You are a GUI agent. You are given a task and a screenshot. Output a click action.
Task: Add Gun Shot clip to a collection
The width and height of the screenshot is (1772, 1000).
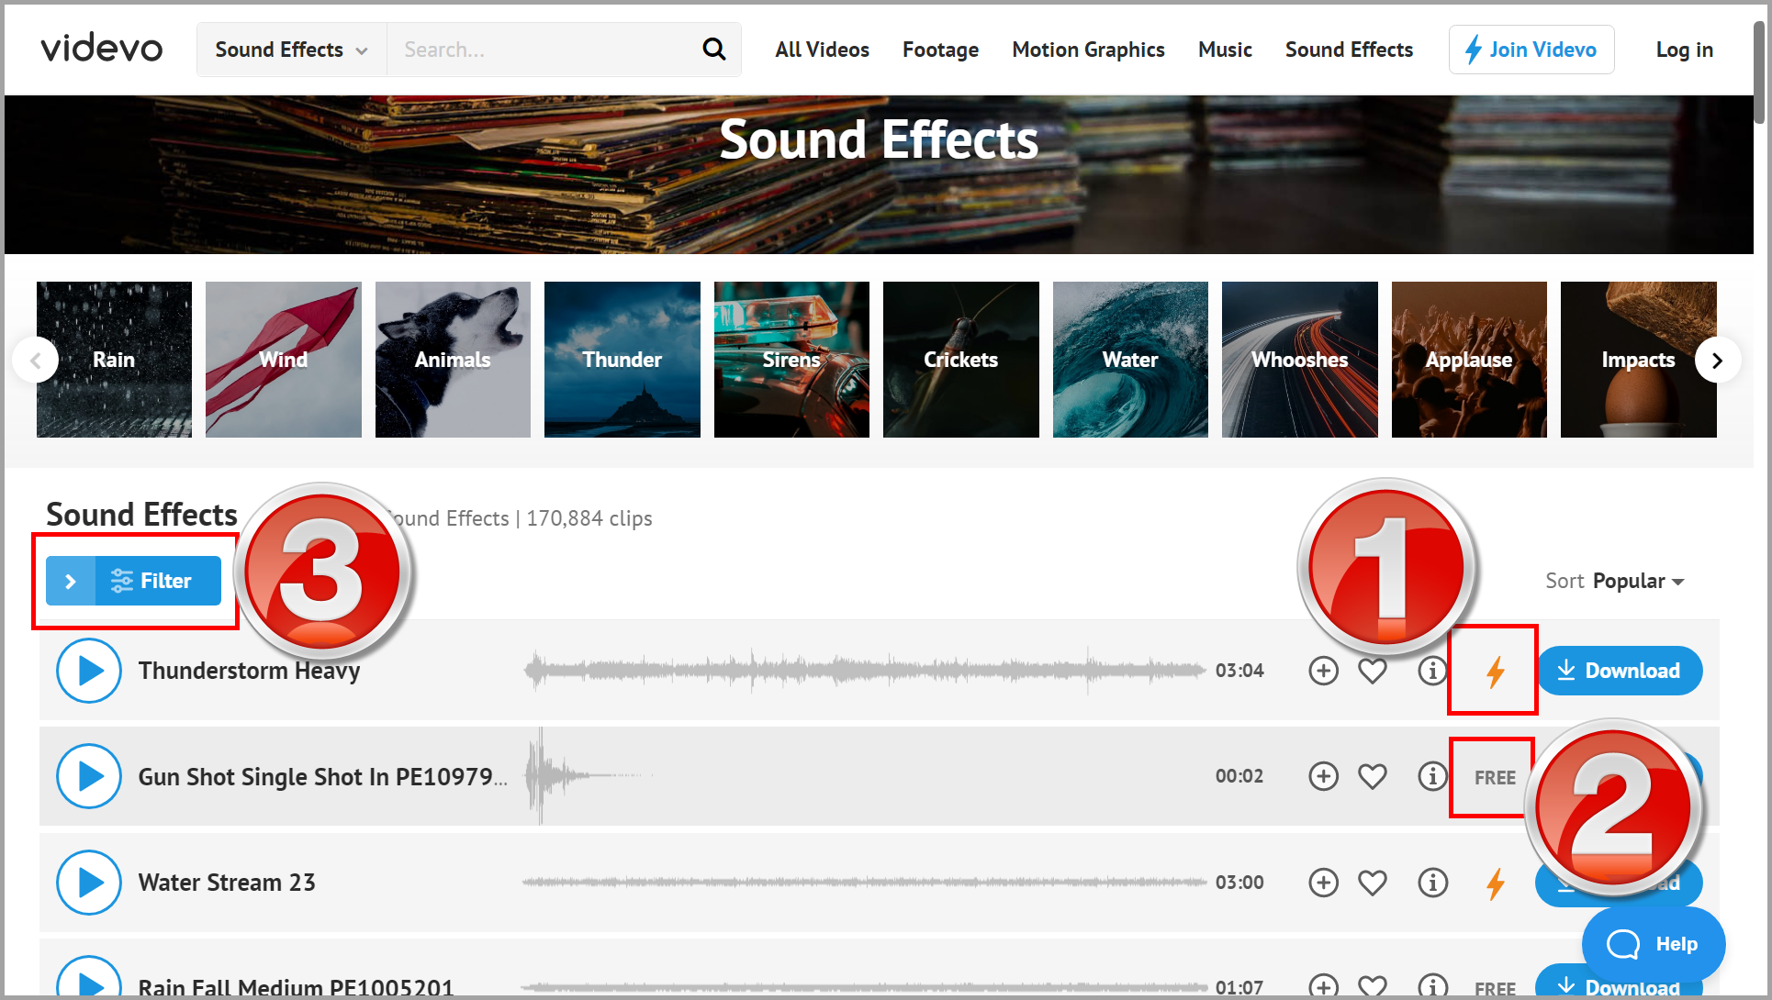point(1323,776)
